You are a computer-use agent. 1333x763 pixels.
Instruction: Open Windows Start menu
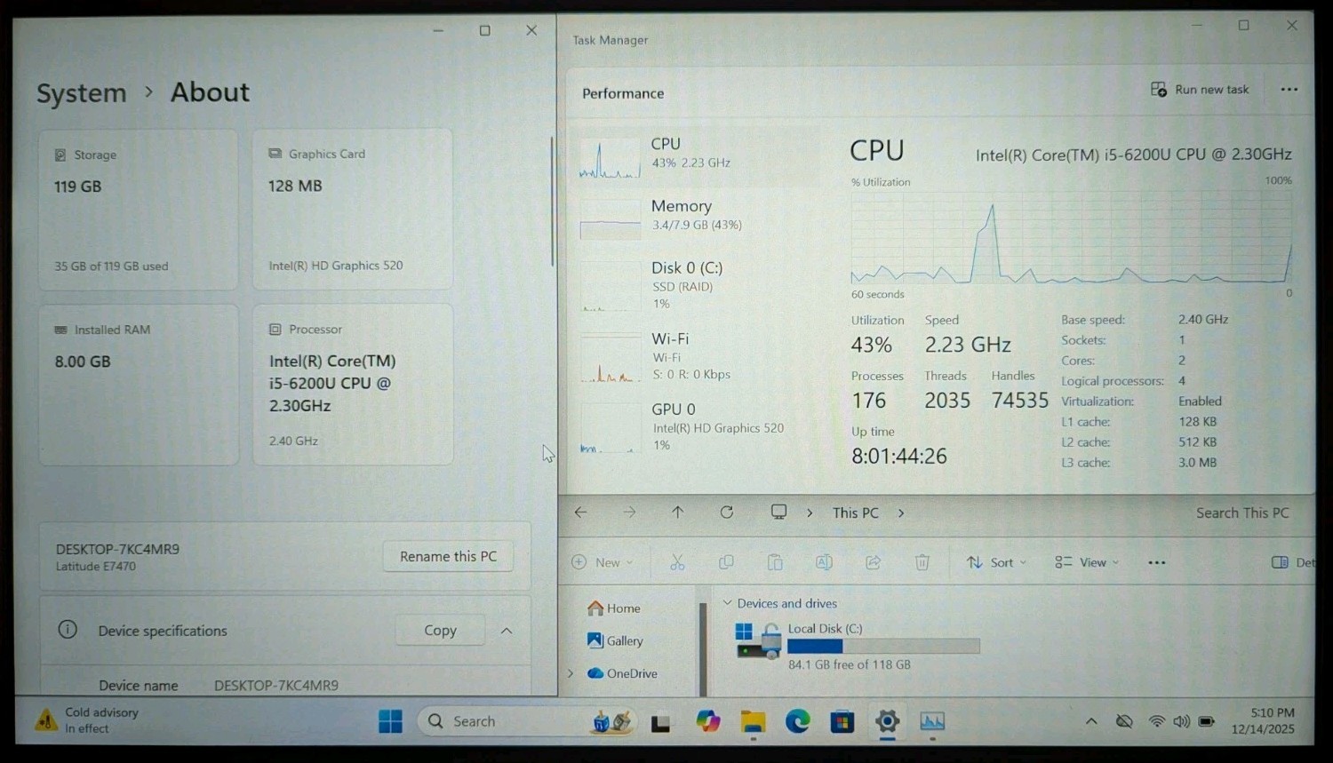pos(390,721)
